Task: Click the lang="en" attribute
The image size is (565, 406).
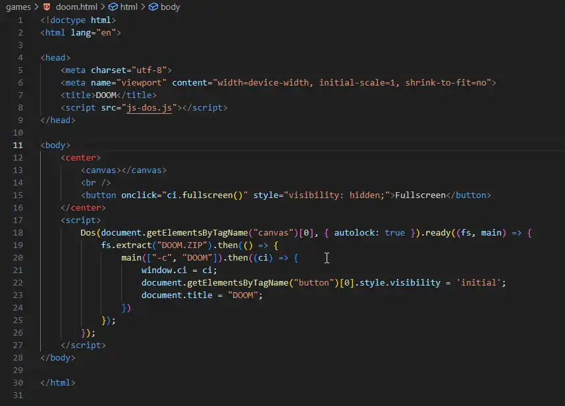Action: click(94, 33)
